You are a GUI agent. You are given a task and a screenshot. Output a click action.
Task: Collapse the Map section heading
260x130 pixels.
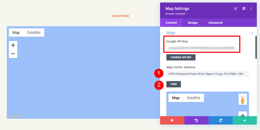[x=171, y=33]
